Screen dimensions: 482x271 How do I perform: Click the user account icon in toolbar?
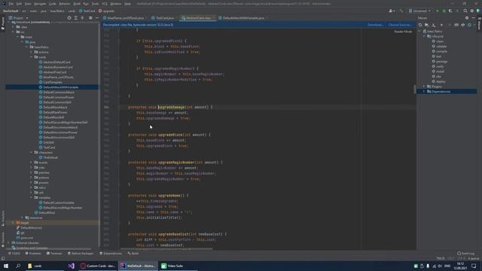click(392, 11)
